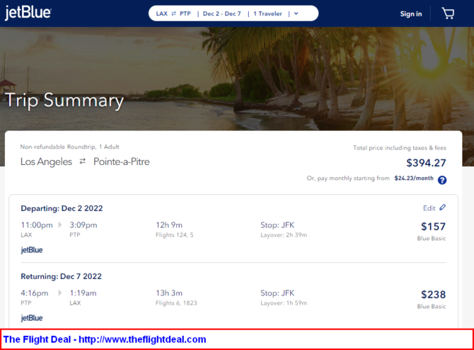Click the 1 Traveler selector
The width and height of the screenshot is (474, 350).
(x=267, y=13)
